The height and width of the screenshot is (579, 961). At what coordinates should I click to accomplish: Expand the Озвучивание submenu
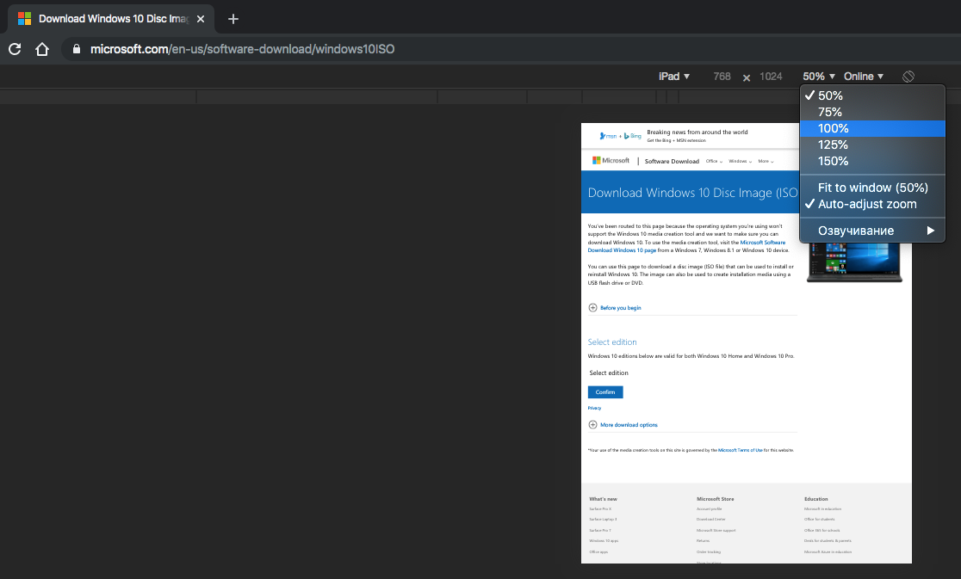872,231
